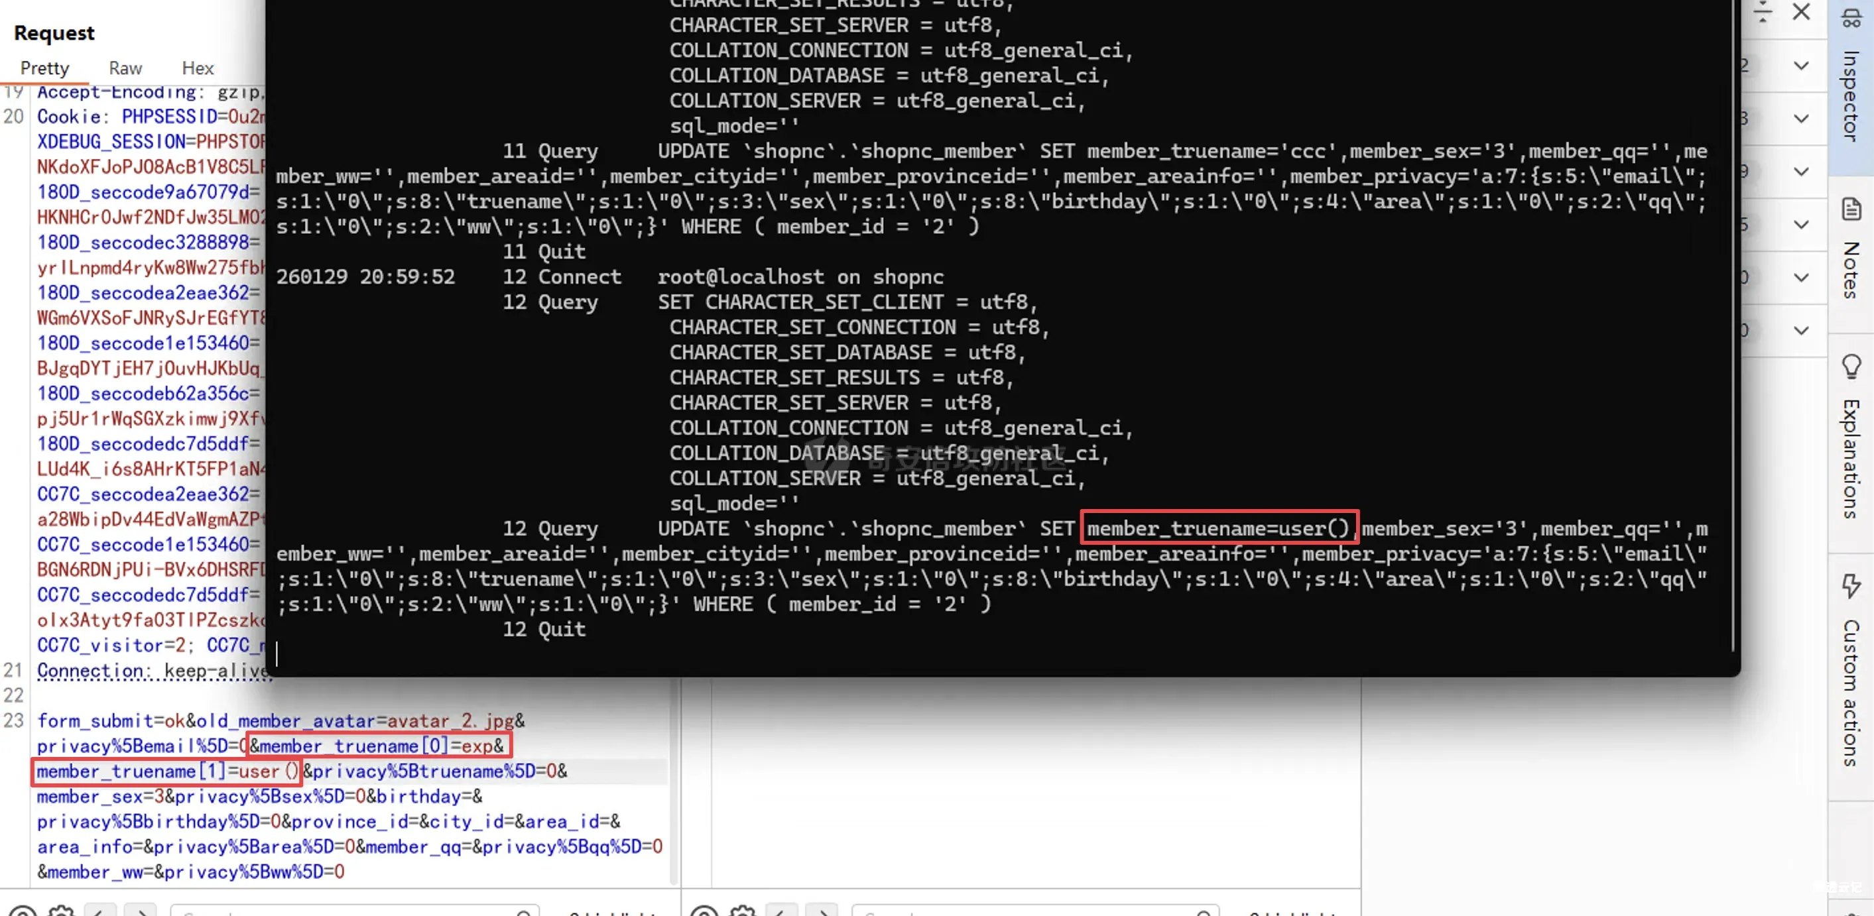The width and height of the screenshot is (1874, 916).
Task: Click the Inspector panel layout split icon
Action: coord(1762,12)
